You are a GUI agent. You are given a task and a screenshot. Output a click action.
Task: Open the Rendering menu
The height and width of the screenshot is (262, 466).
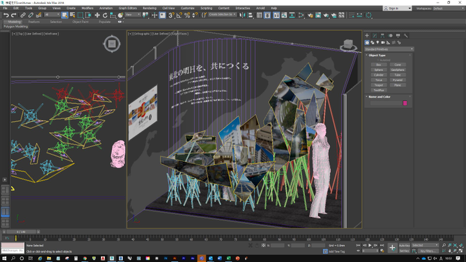(150, 8)
